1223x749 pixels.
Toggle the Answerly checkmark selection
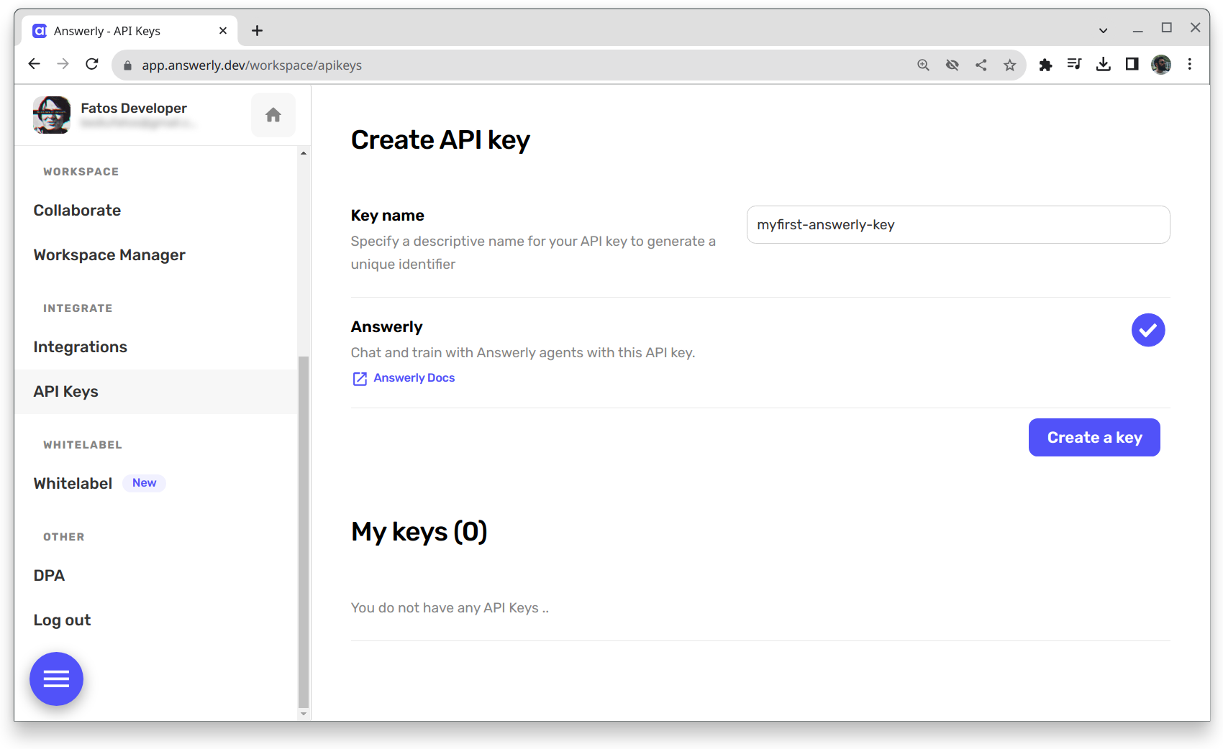point(1147,330)
